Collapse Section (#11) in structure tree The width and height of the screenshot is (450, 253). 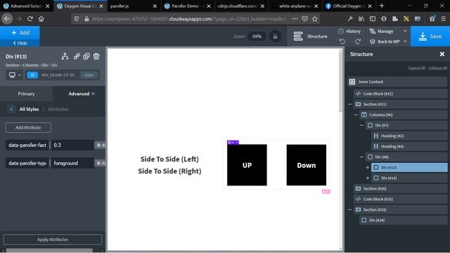tap(349, 104)
